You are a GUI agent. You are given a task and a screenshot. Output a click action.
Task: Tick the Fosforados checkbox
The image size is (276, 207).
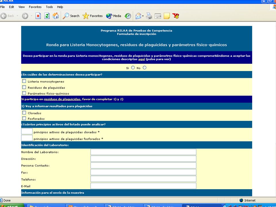[x=24, y=118]
